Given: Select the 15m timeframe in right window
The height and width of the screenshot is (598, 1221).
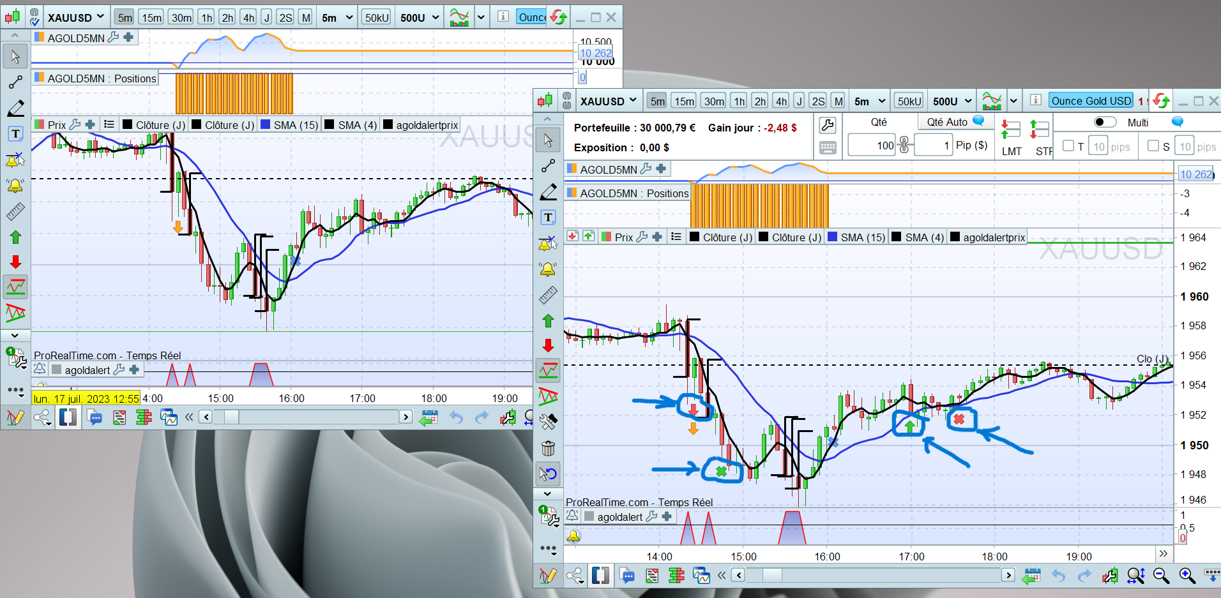Looking at the screenshot, I should point(685,101).
